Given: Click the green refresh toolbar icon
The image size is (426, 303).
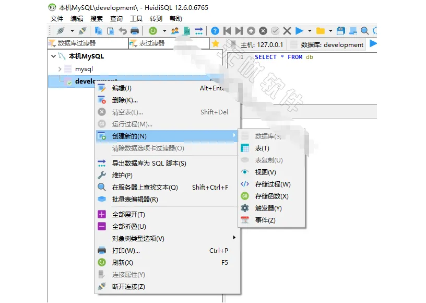Looking at the screenshot, I should click(x=153, y=31).
